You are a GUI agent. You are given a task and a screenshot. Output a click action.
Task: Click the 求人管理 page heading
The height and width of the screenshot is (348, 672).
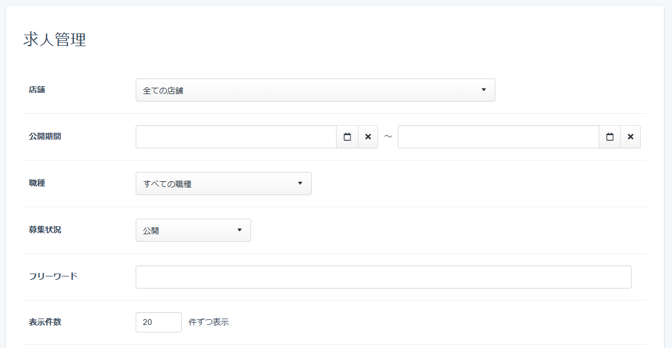(55, 40)
